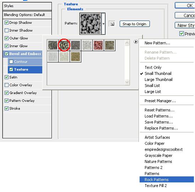Image resolution: width=195 pixels, height=192 pixels.
Task: Click the New Style button
Action: click(x=185, y=25)
